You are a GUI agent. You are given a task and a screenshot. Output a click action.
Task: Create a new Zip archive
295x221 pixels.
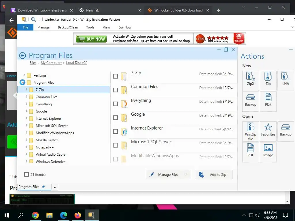(x=268, y=81)
